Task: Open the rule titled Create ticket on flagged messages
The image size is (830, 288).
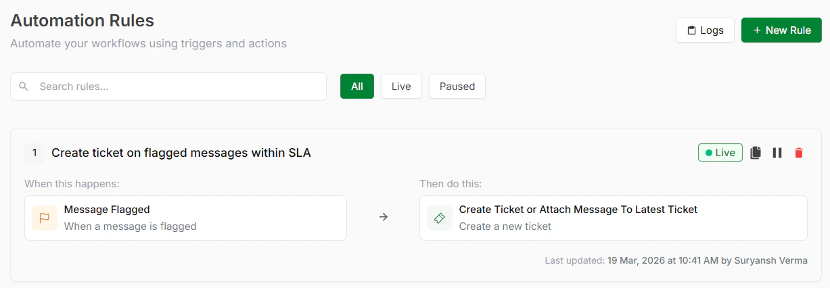Action: coord(181,153)
